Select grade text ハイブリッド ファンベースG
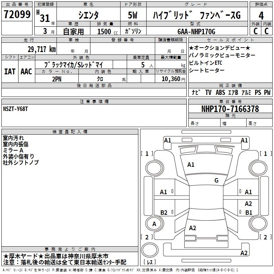Image resolution: width=274 pixels, height=274 pixels. (x=197, y=15)
